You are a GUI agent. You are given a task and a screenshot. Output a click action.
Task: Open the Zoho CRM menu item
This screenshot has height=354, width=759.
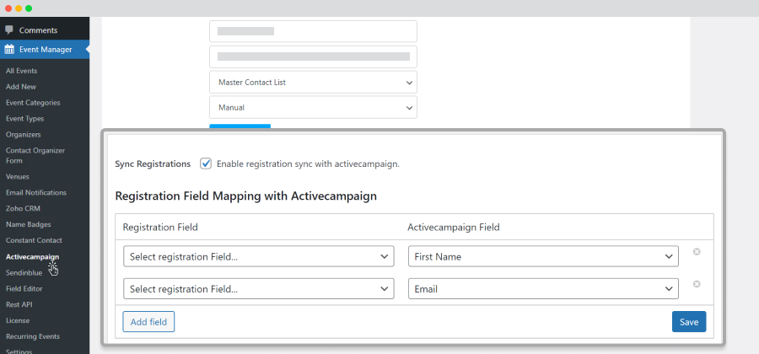pos(23,208)
